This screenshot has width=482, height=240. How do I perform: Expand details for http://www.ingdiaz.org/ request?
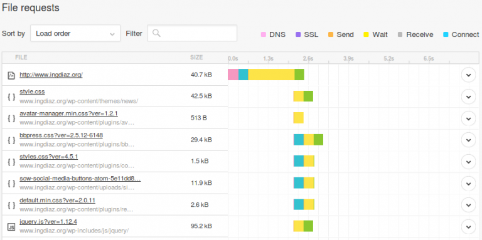[468, 75]
